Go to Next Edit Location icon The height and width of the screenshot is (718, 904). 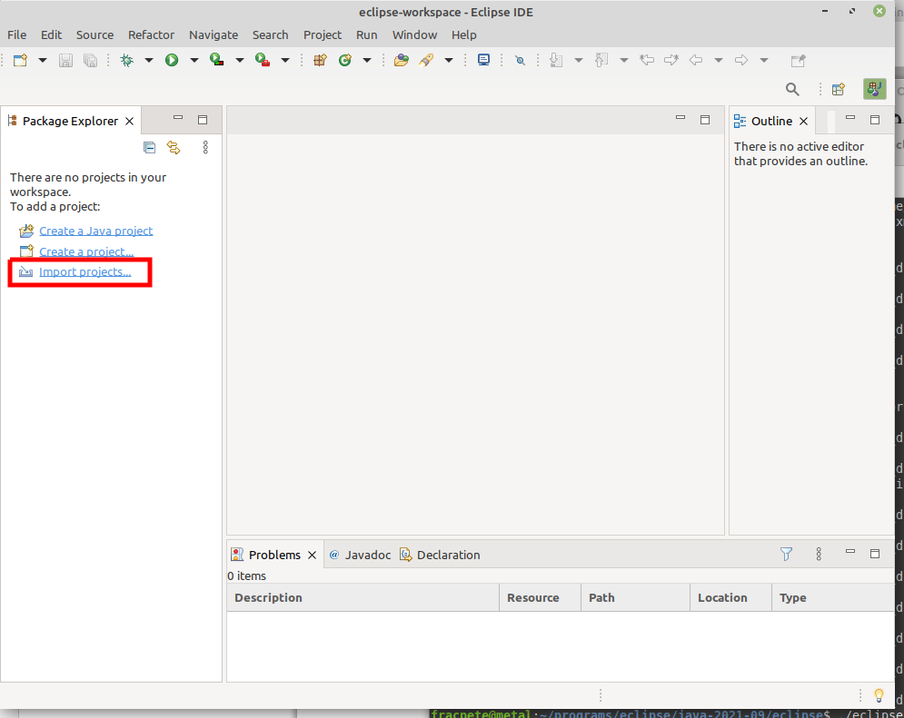pyautogui.click(x=671, y=60)
